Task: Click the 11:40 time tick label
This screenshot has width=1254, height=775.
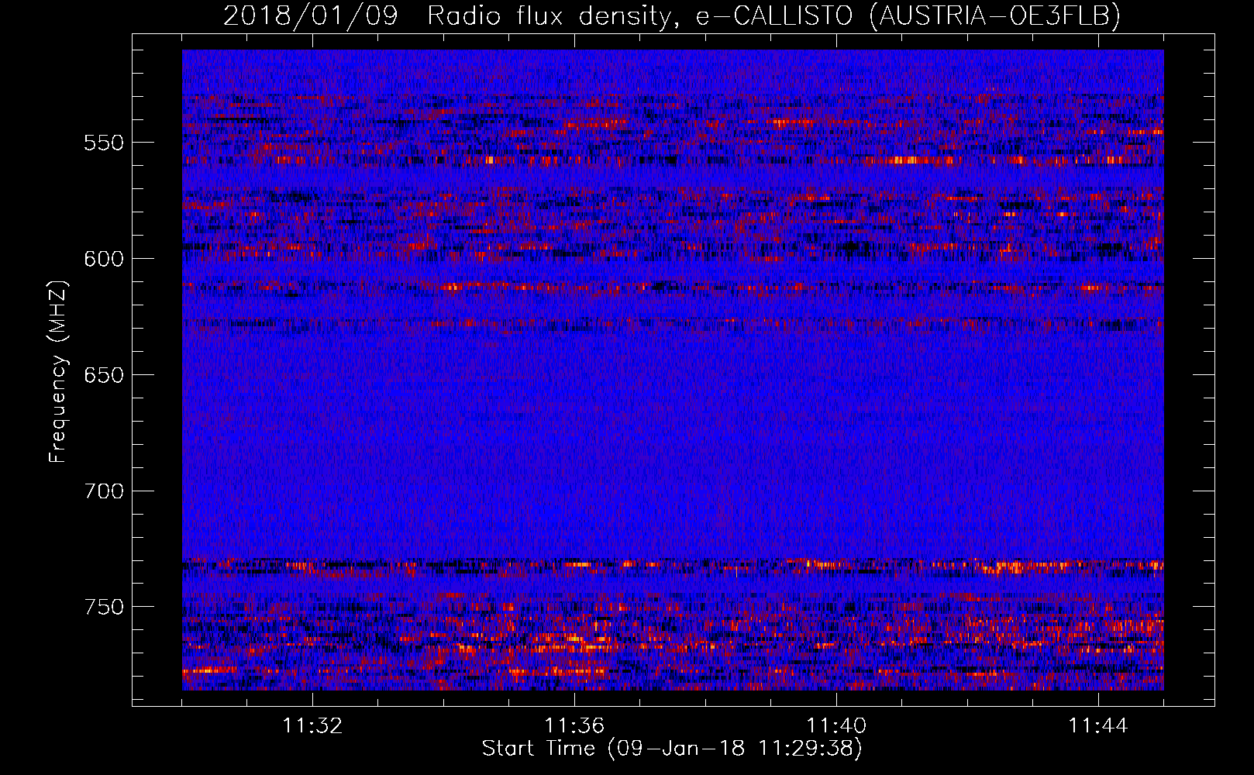Action: click(x=836, y=726)
